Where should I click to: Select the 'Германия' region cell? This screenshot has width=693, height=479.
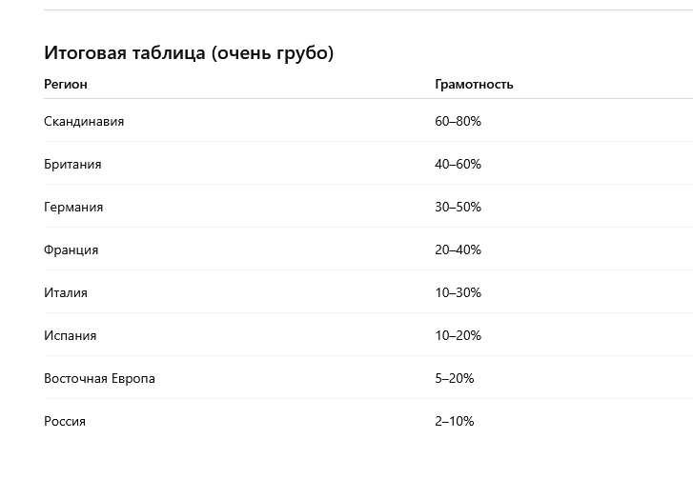click(73, 208)
